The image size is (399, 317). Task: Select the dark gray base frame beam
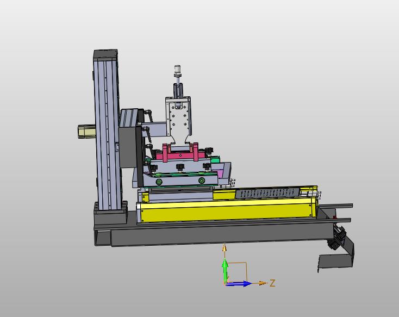[221, 234]
